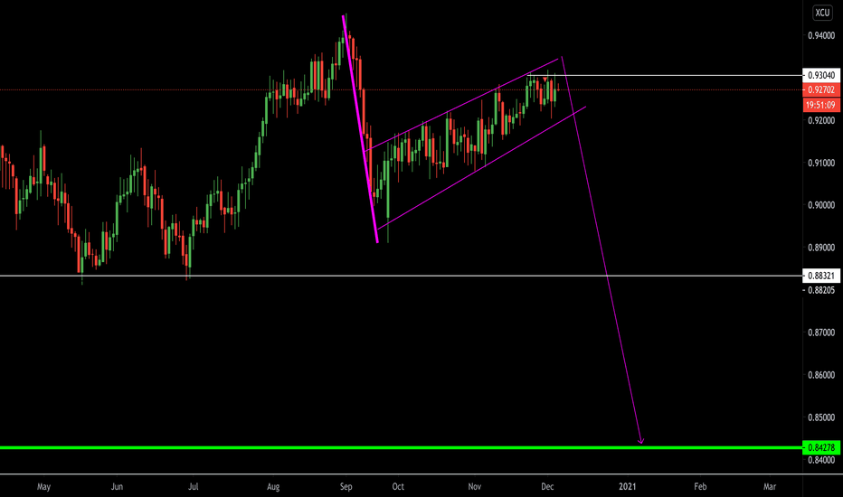843x497 pixels.
Task: Click the 0.92000 price axis label
Action: pos(821,120)
